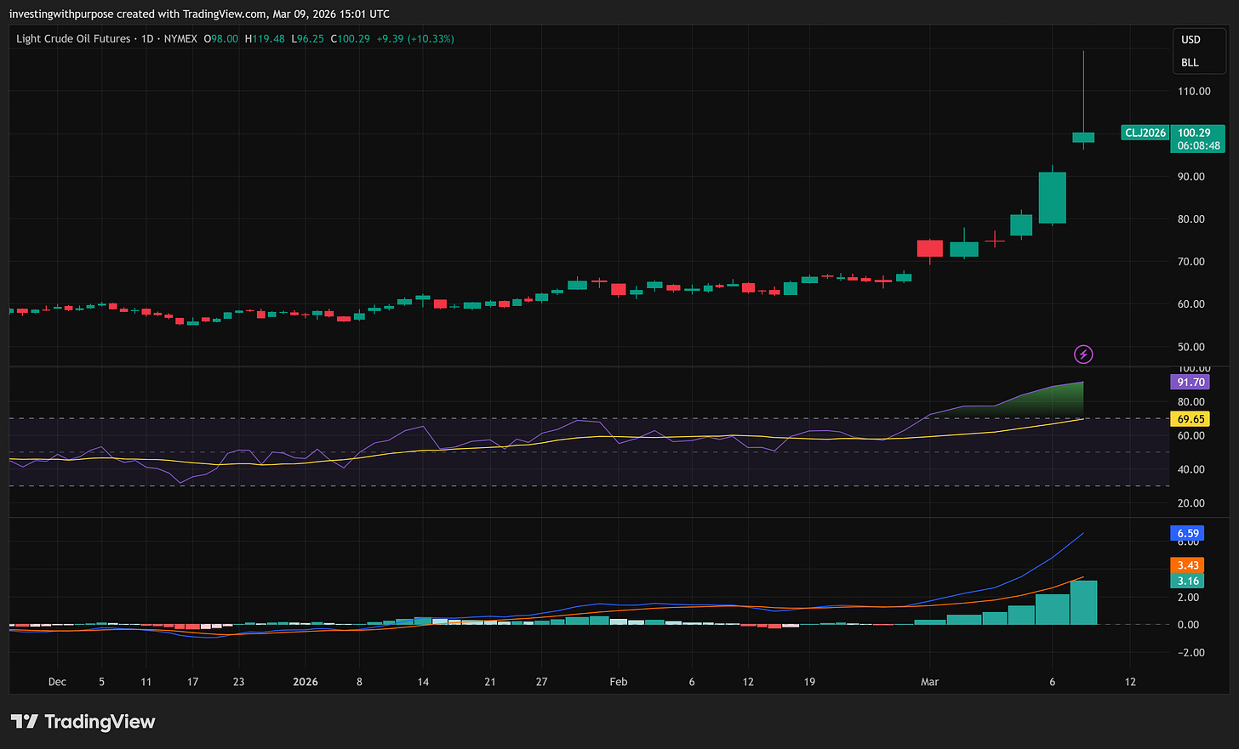Click the tallest MACD histogram bar
The height and width of the screenshot is (749, 1239).
pyautogui.click(x=1083, y=603)
